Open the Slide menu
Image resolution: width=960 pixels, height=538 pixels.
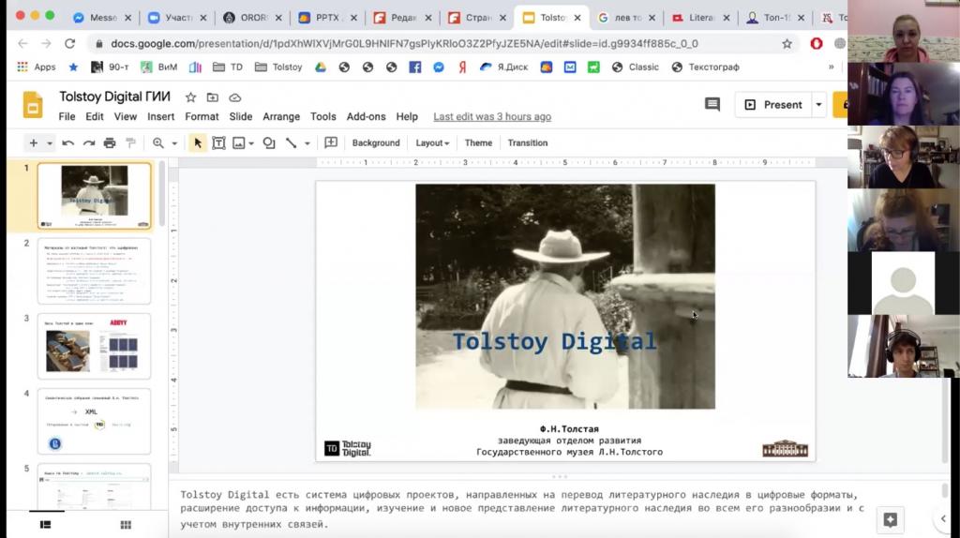click(x=241, y=116)
